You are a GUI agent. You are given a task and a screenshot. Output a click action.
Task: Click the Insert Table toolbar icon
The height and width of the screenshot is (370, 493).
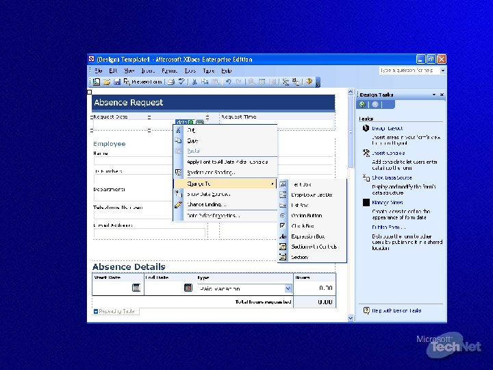(x=262, y=82)
